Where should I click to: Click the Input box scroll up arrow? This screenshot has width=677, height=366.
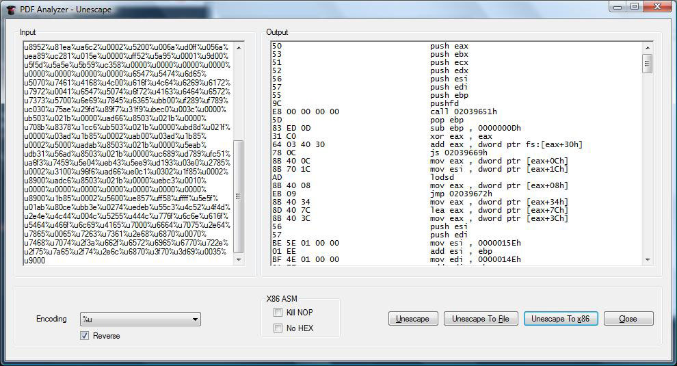pos(239,47)
